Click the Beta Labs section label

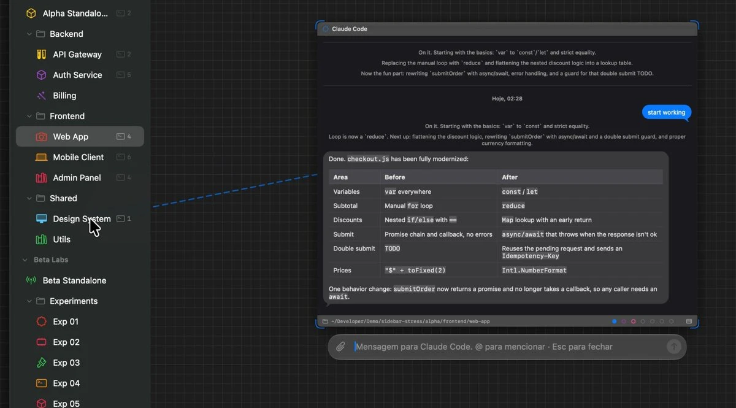(51, 260)
